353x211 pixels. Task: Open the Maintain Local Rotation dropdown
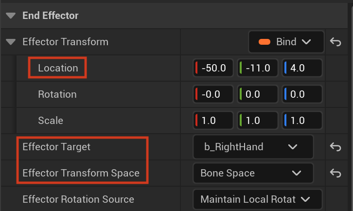(x=258, y=199)
